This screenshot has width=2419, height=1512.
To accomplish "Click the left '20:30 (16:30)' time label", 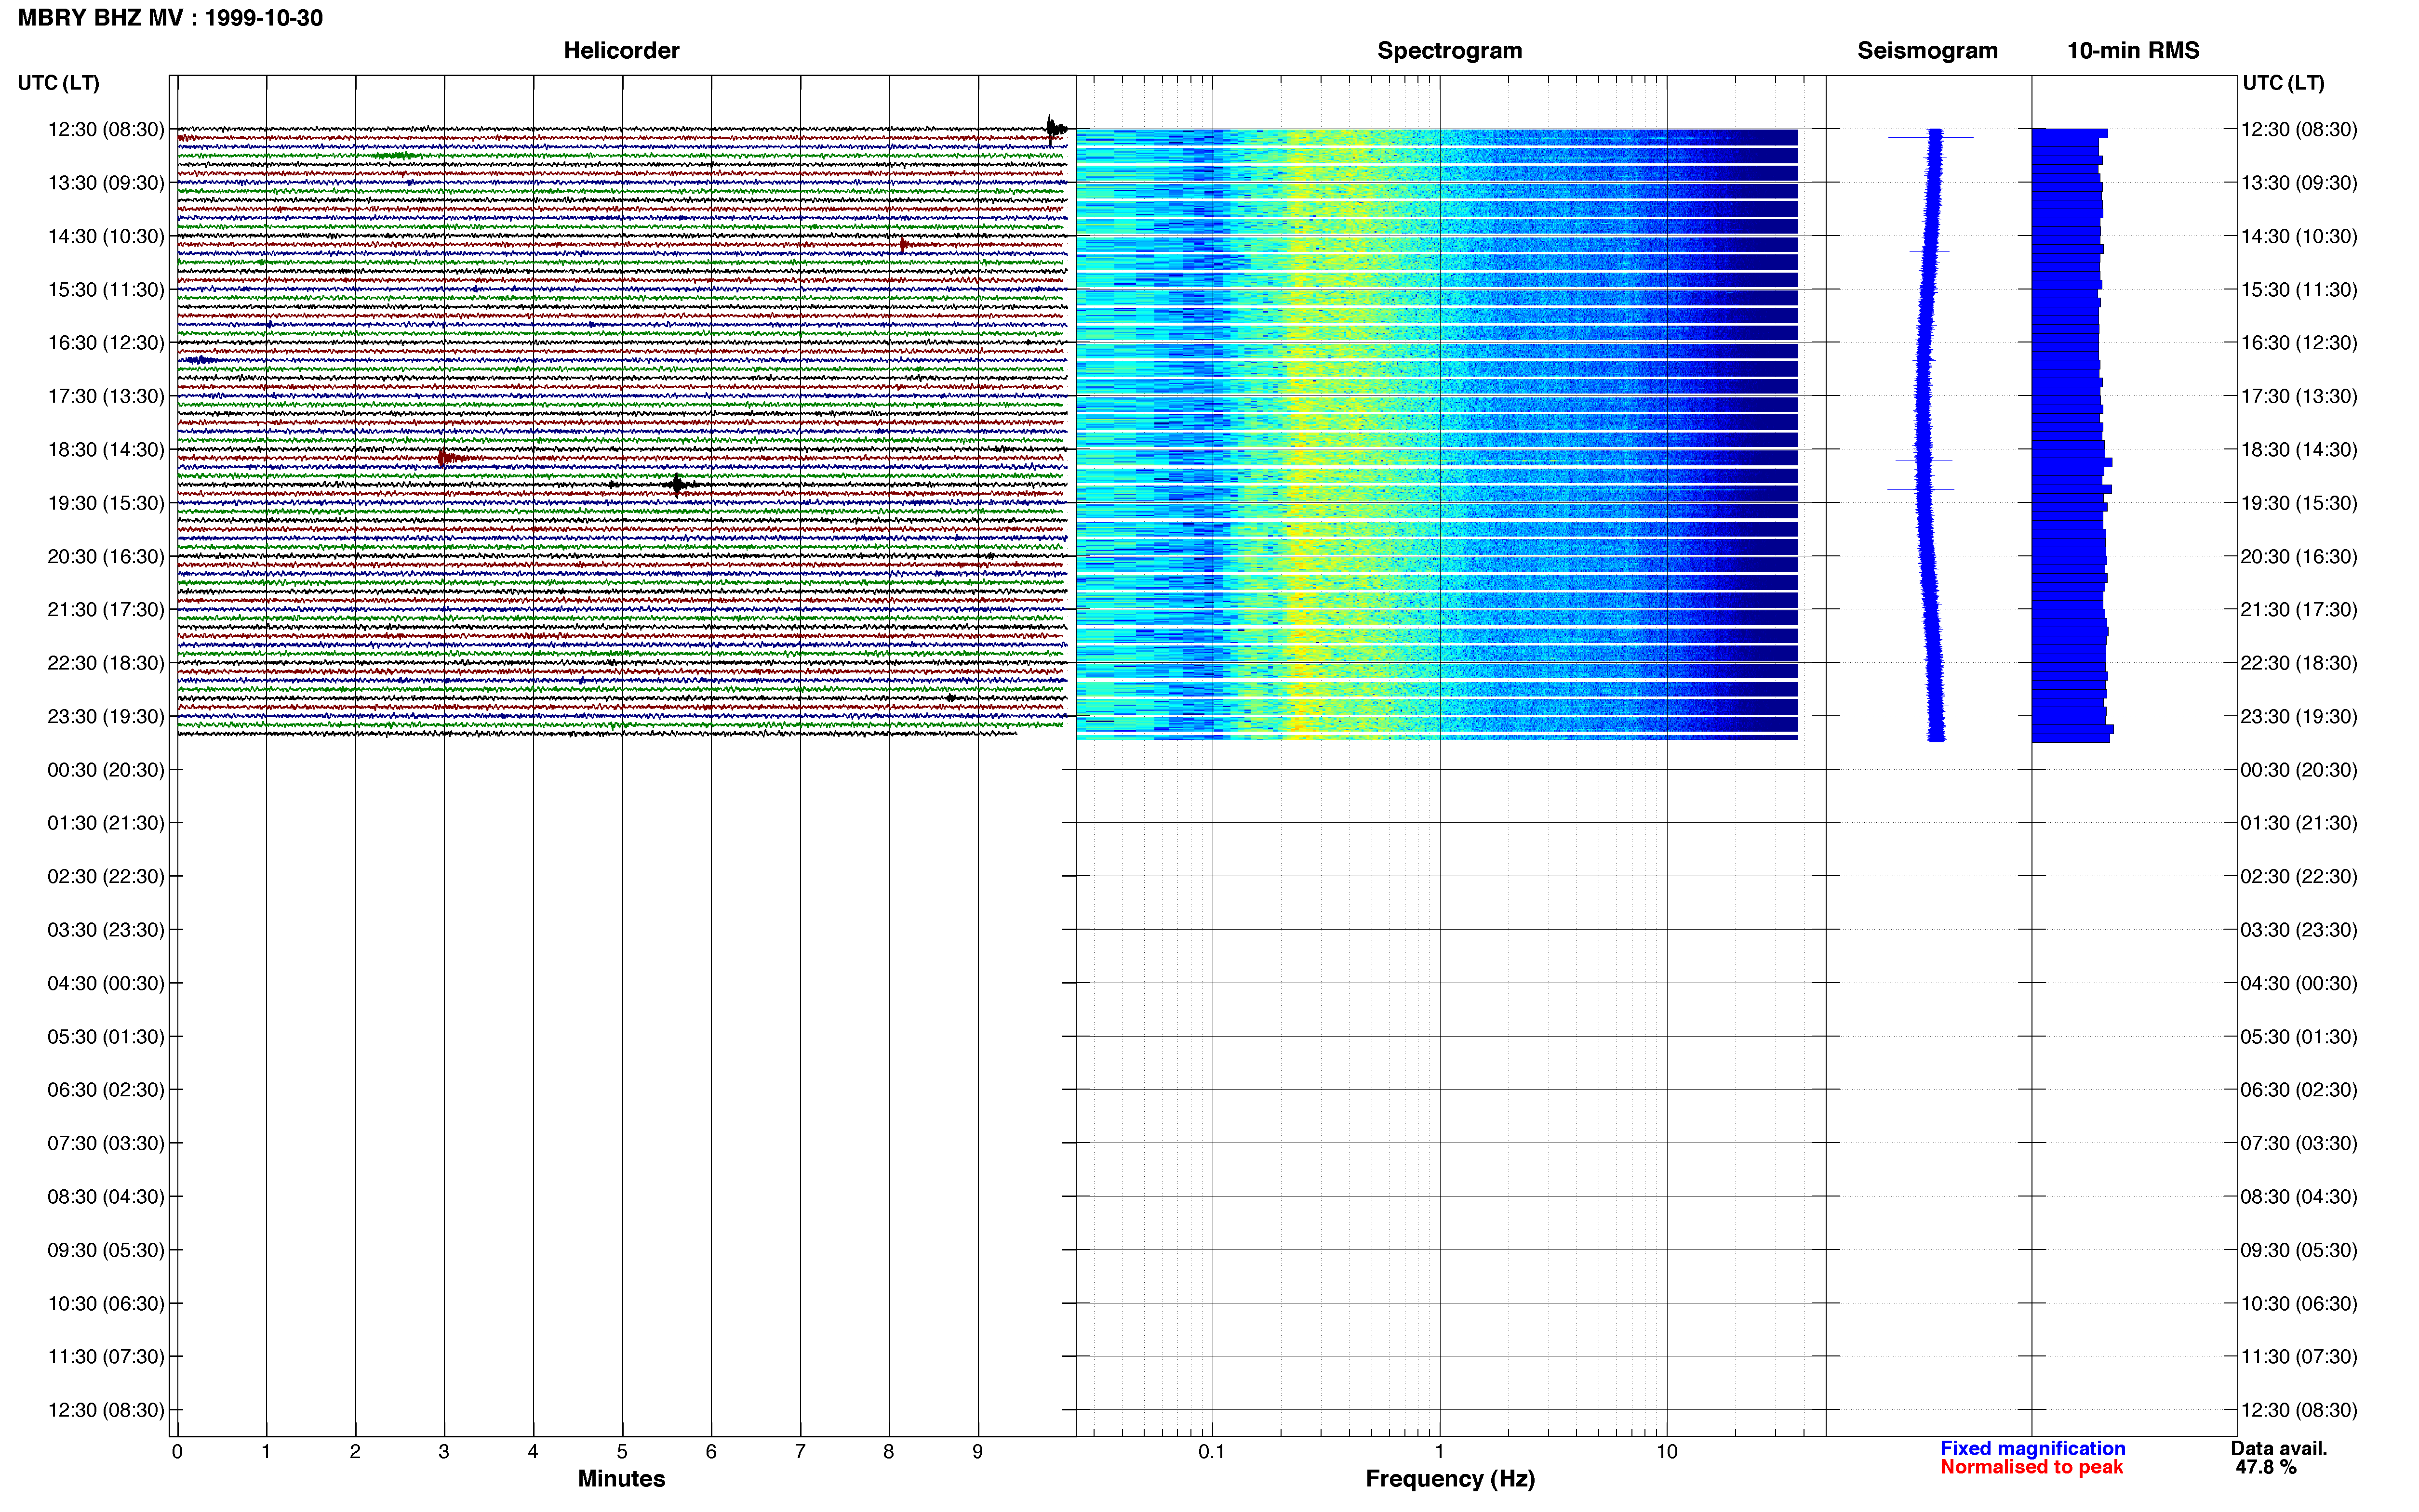I will coord(106,556).
